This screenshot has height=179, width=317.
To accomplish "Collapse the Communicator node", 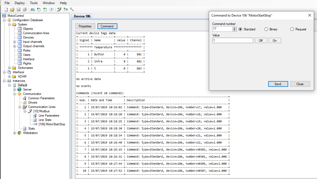I will coord(14,94).
